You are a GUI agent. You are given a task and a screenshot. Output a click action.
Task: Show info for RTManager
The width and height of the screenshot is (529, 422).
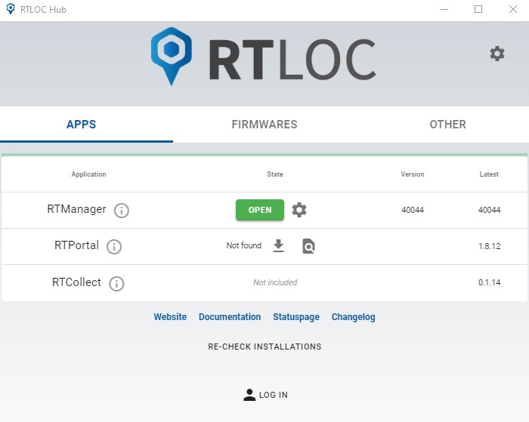(122, 211)
